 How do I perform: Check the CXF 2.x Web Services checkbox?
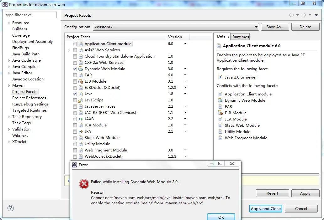pyautogui.click(x=75, y=63)
